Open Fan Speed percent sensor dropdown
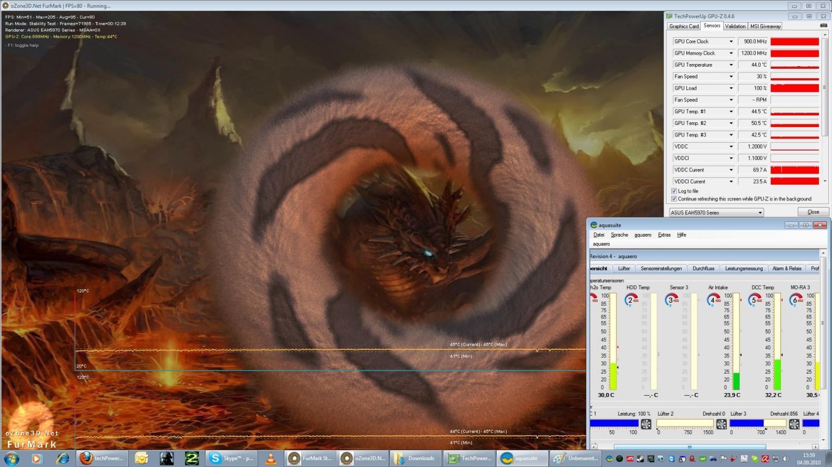832x467 pixels. point(731,77)
